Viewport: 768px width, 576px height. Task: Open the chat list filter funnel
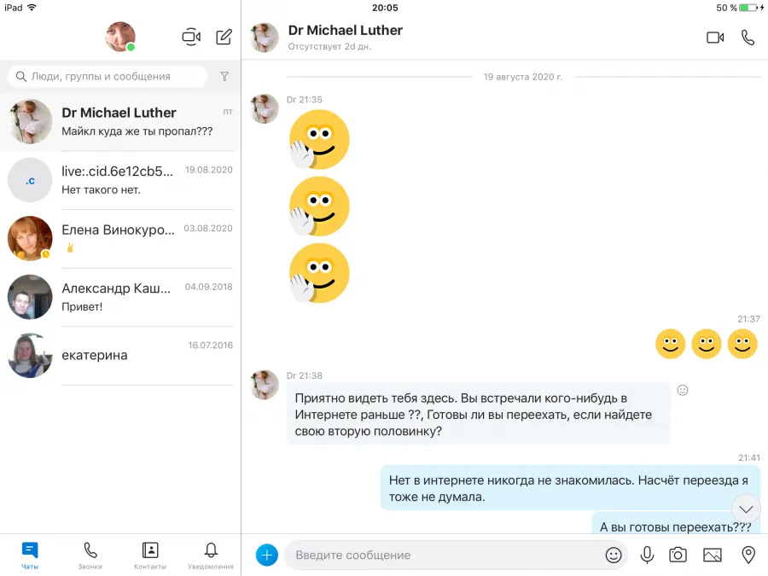[224, 77]
